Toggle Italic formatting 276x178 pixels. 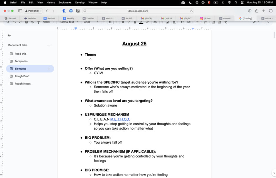[129, 22]
